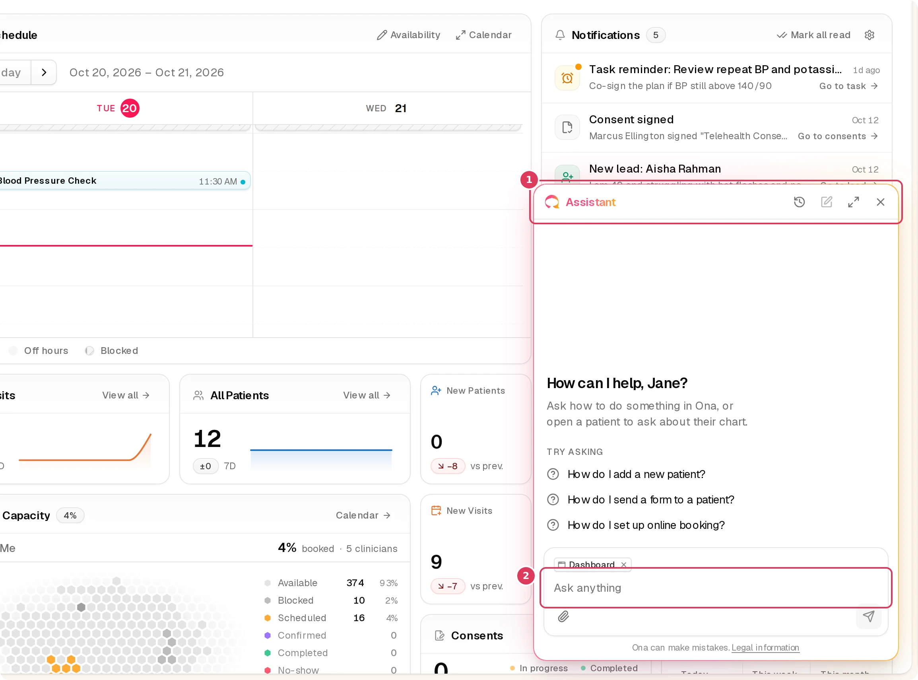Mark all notifications as read

[813, 35]
